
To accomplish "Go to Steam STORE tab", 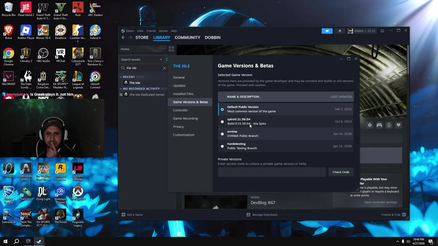I will click(x=142, y=38).
